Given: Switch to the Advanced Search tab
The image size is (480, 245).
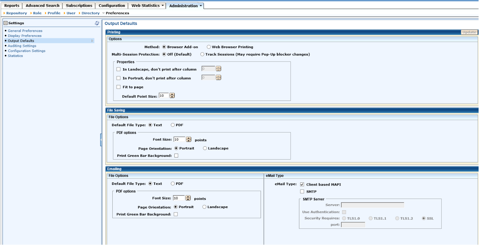Looking at the screenshot, I should coord(43,6).
